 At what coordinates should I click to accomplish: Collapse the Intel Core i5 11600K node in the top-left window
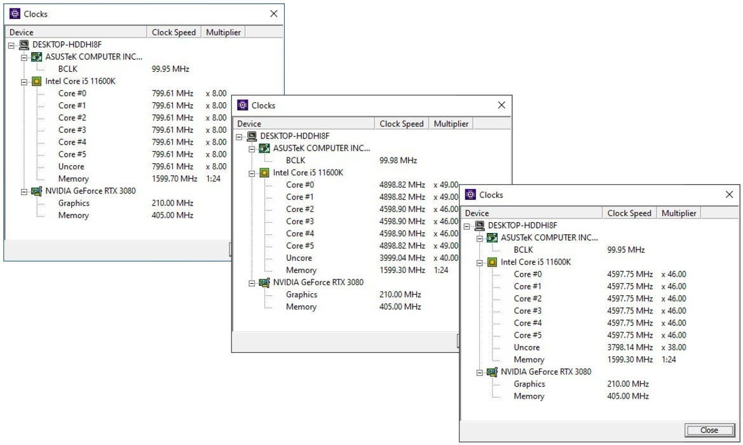coord(24,82)
